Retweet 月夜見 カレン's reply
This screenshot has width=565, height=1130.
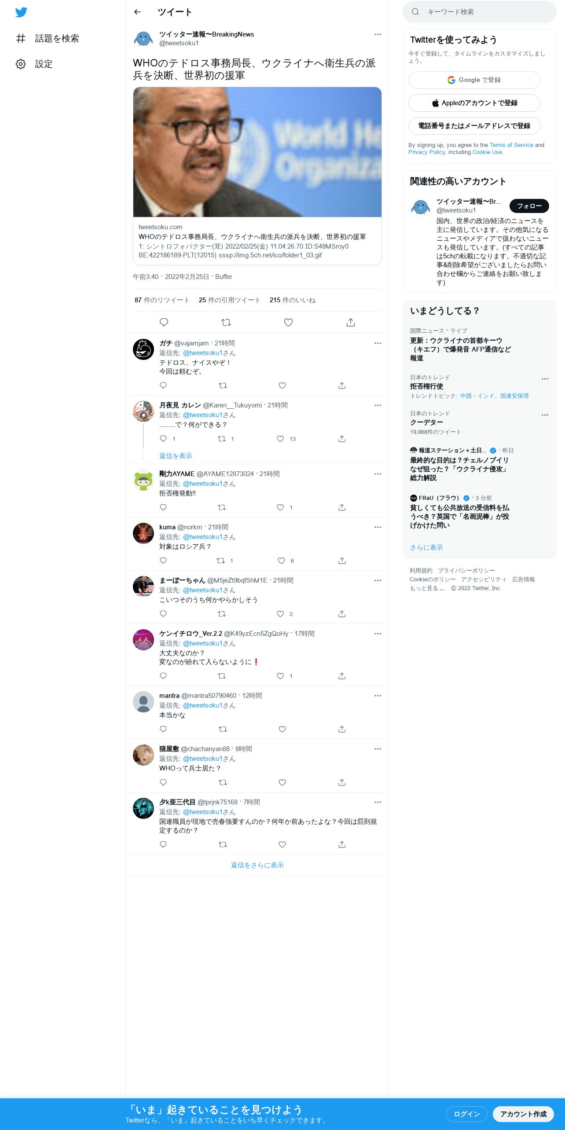click(222, 438)
